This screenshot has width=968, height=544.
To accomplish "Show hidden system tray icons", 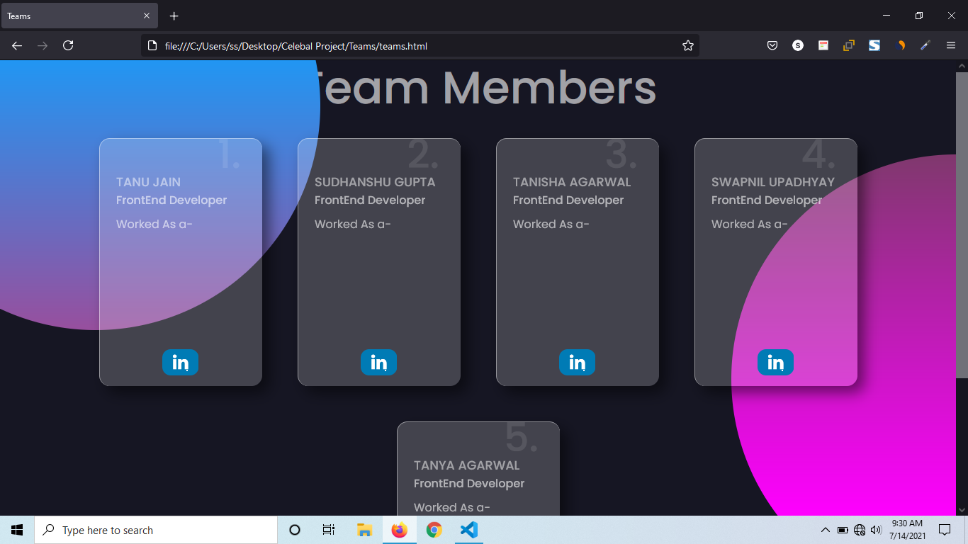I will point(825,530).
